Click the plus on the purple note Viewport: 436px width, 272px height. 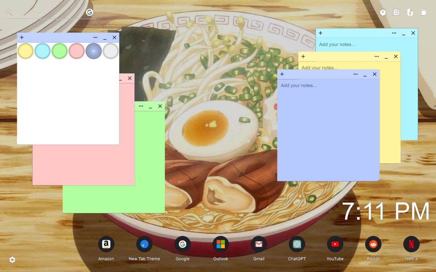[x=282, y=74]
